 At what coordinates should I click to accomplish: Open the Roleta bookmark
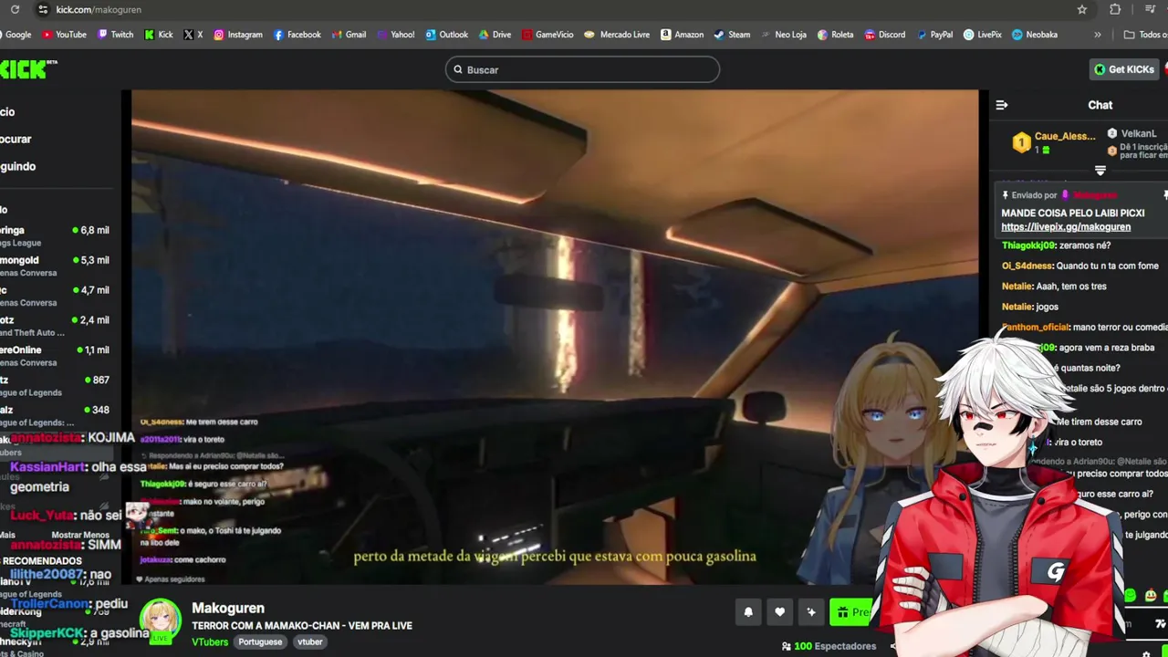[835, 35]
